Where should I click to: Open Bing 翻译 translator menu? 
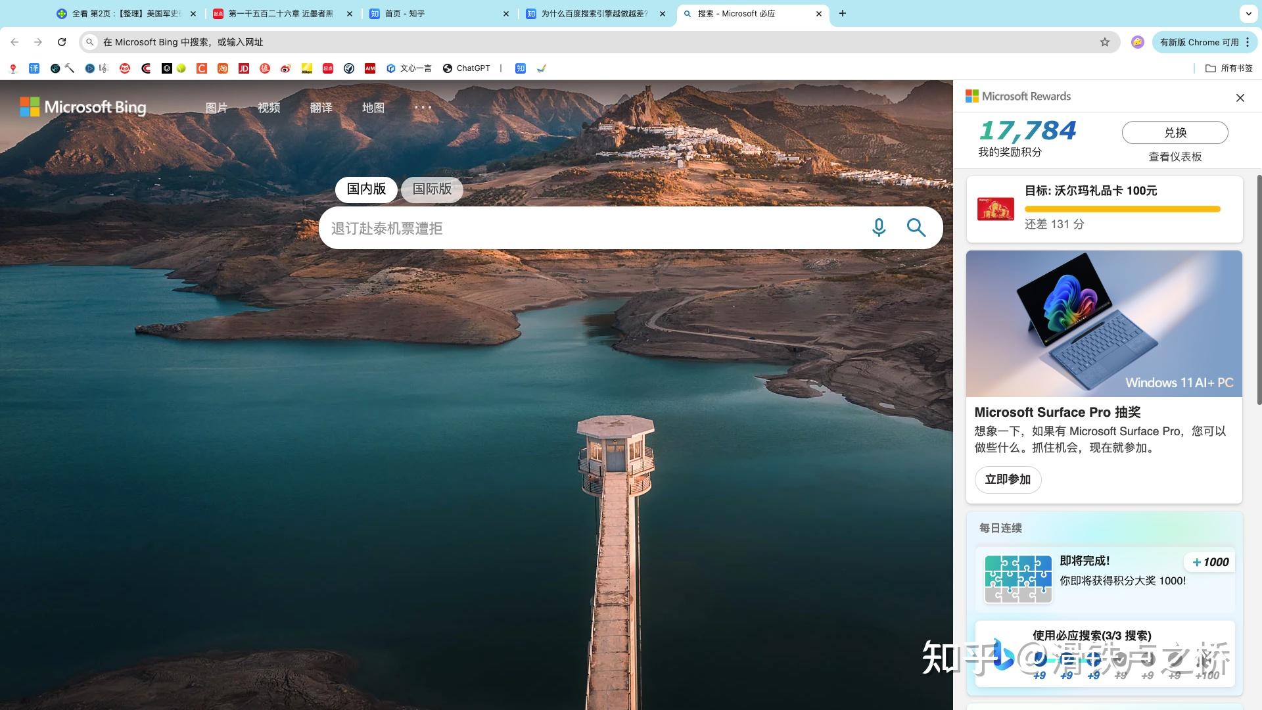321,108
